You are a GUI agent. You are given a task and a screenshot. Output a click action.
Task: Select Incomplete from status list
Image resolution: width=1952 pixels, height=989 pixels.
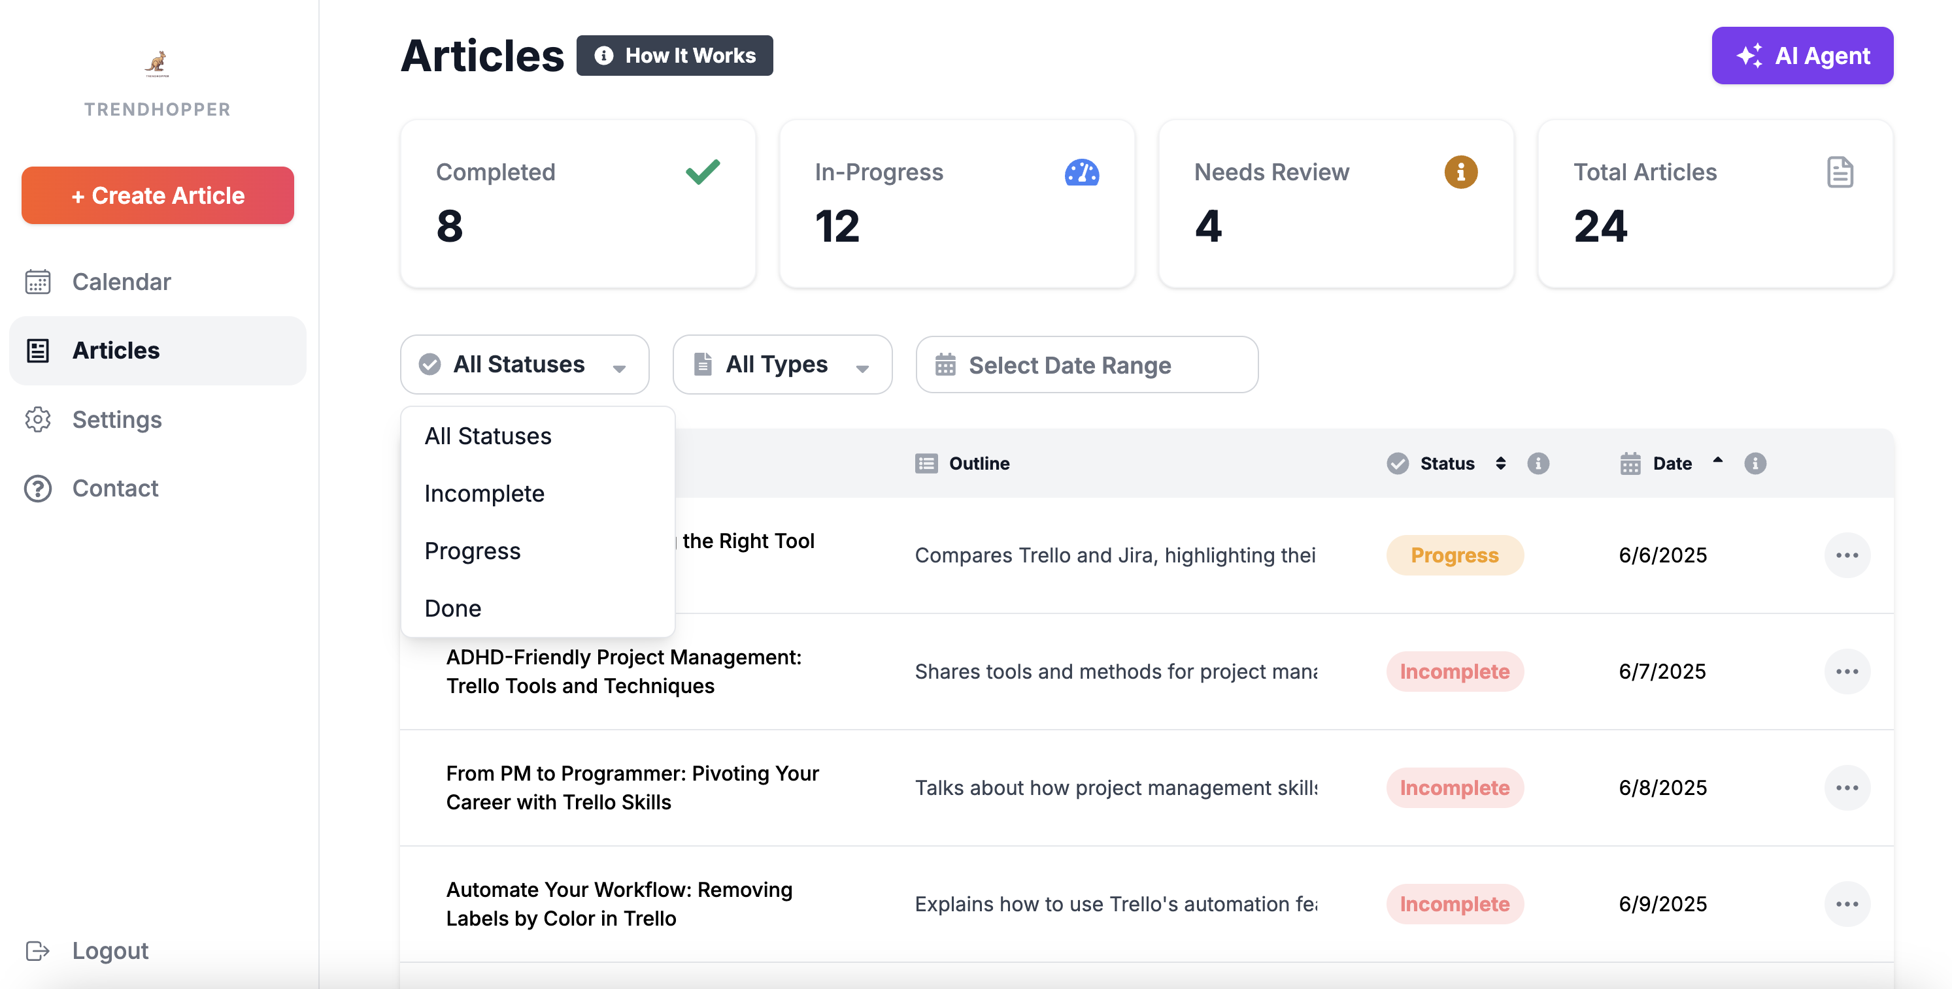coord(537,494)
